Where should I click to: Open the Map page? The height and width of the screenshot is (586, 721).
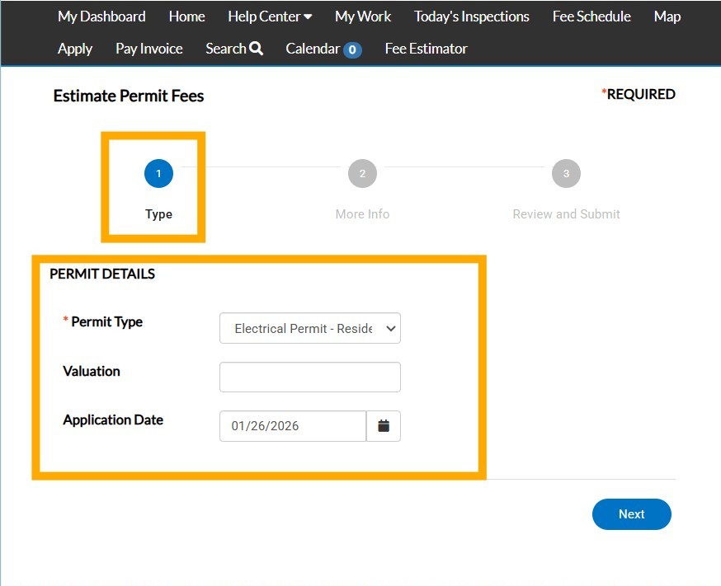click(667, 16)
